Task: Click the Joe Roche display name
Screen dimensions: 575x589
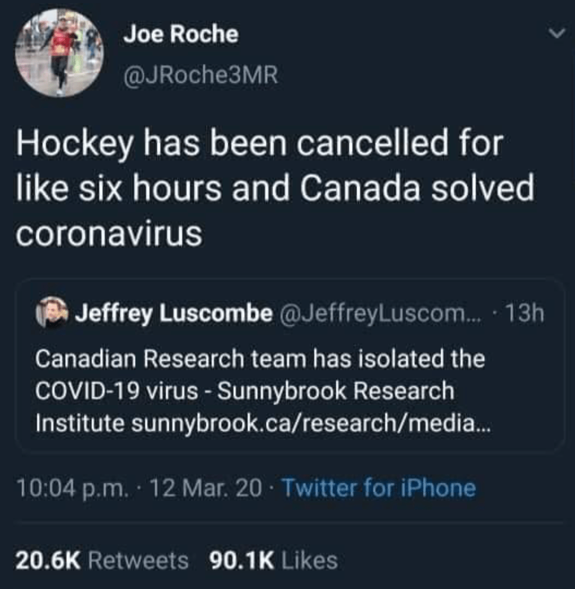Action: click(181, 35)
